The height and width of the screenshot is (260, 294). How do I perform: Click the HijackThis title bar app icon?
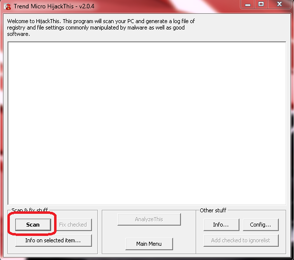coord(7,6)
